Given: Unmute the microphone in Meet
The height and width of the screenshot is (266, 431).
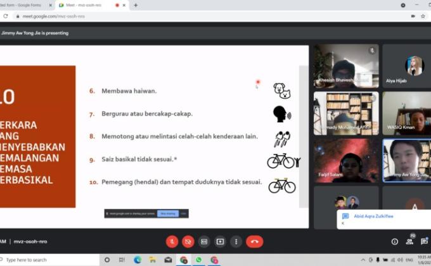Looking at the screenshot, I should click(x=172, y=241).
